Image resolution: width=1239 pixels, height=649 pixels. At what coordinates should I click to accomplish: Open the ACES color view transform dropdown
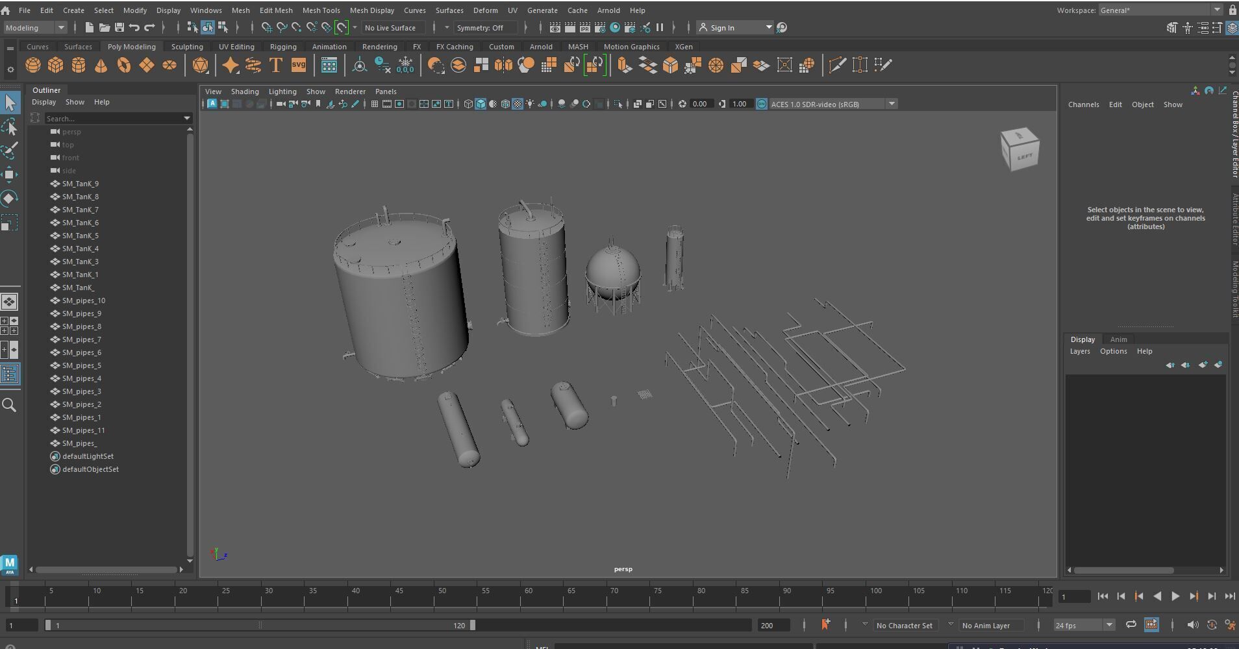833,104
